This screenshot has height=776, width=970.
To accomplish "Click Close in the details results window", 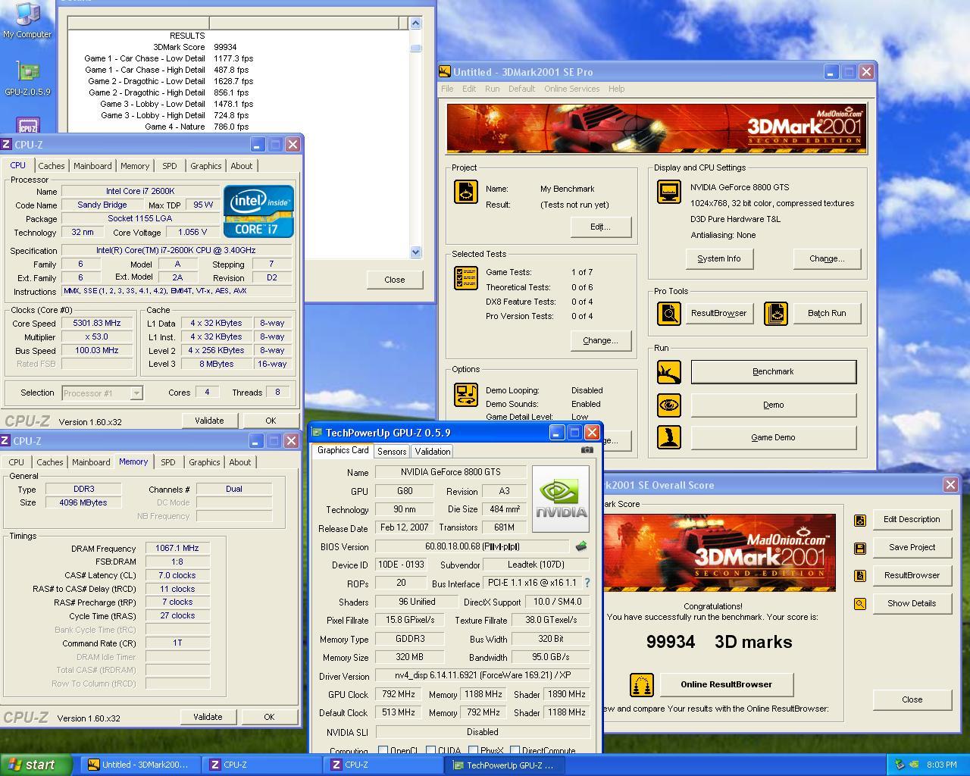I will tap(395, 280).
